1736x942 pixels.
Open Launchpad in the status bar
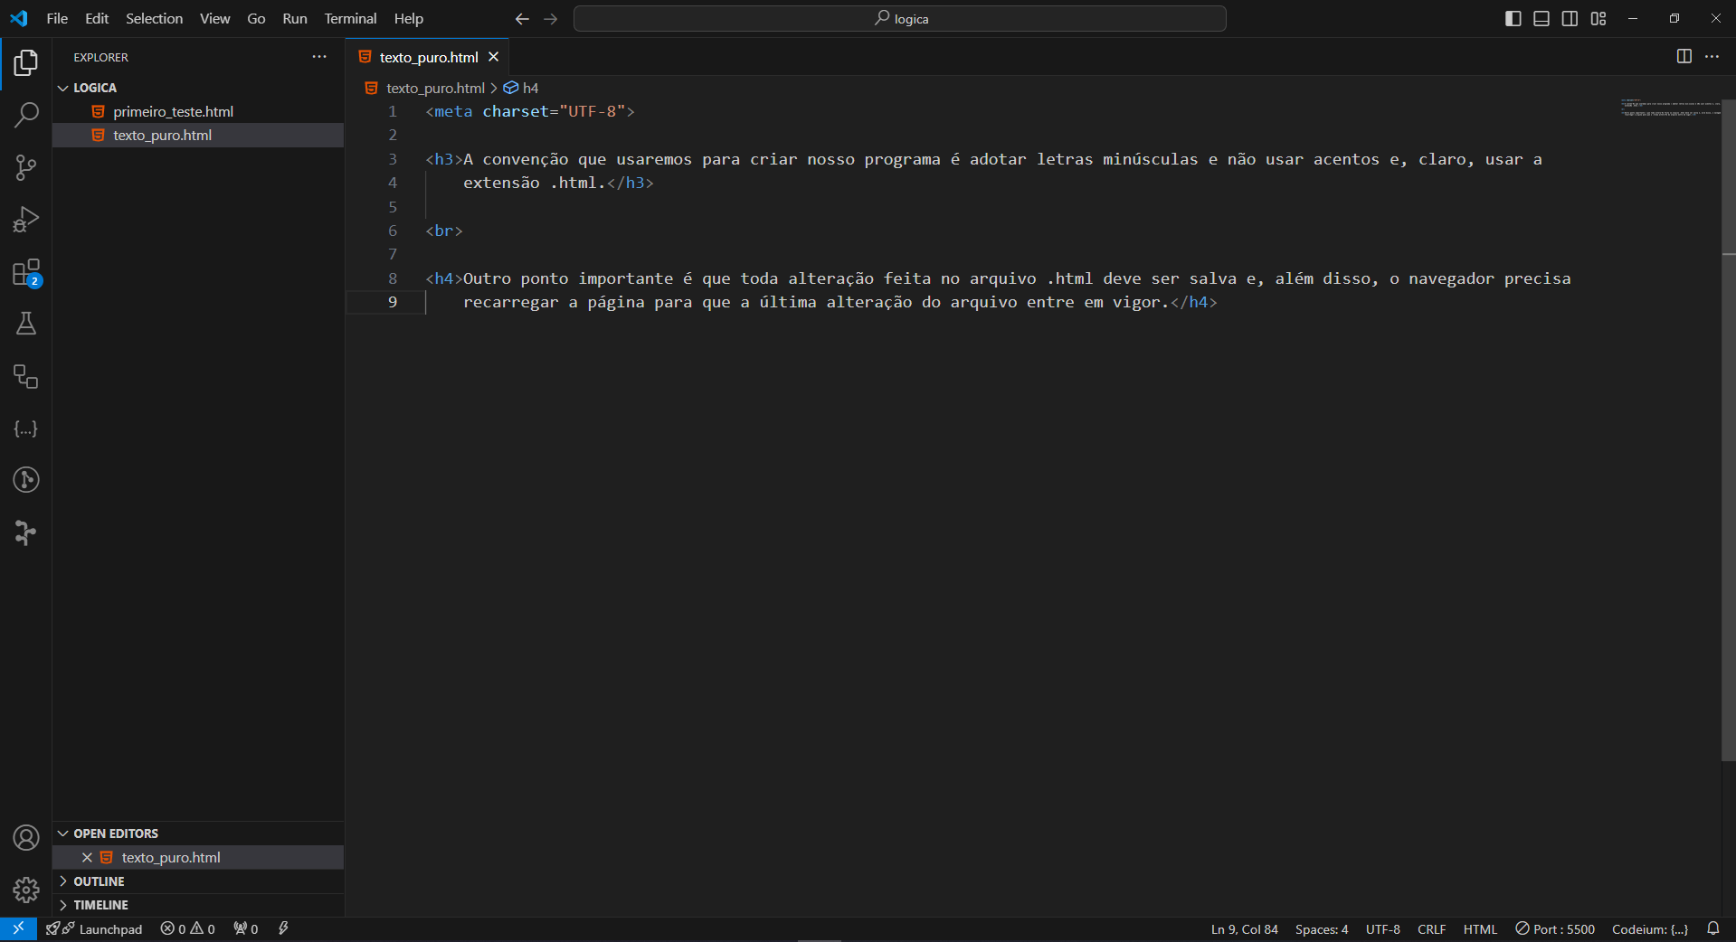[x=94, y=928]
